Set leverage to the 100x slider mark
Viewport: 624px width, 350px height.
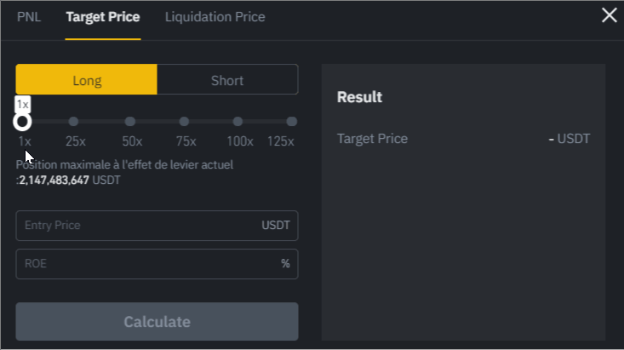(x=238, y=122)
